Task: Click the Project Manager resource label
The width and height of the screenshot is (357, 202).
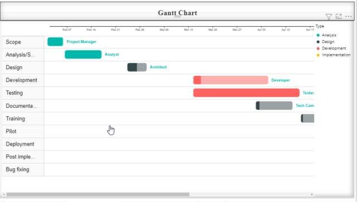Action: pyautogui.click(x=81, y=42)
